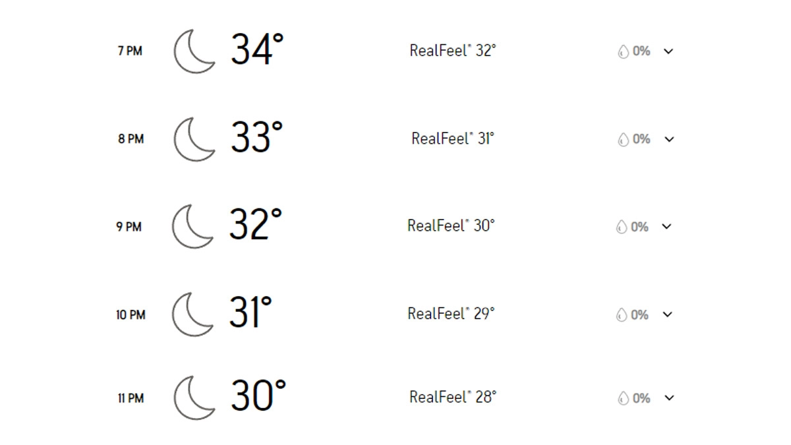791x445 pixels.
Task: Click the raindrop icon in 7 PM row
Action: click(623, 51)
